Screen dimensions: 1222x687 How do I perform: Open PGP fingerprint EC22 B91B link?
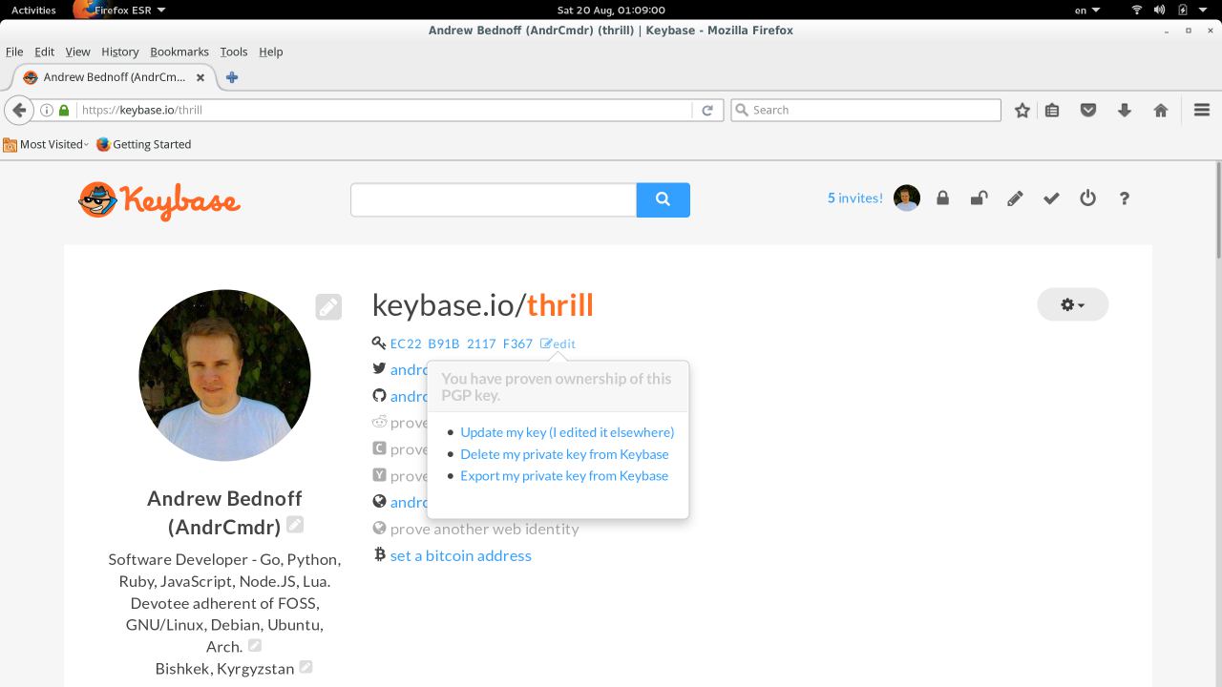click(x=461, y=343)
